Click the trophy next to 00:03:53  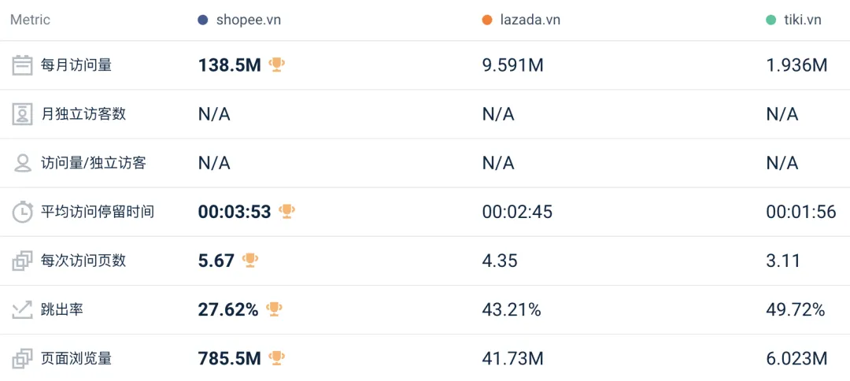click(x=286, y=211)
